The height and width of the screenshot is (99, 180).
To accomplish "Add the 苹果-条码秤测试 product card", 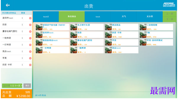I will (156, 42).
